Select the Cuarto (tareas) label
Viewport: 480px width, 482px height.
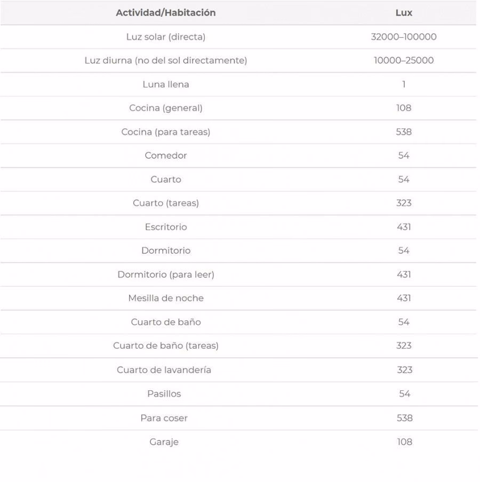tap(166, 203)
